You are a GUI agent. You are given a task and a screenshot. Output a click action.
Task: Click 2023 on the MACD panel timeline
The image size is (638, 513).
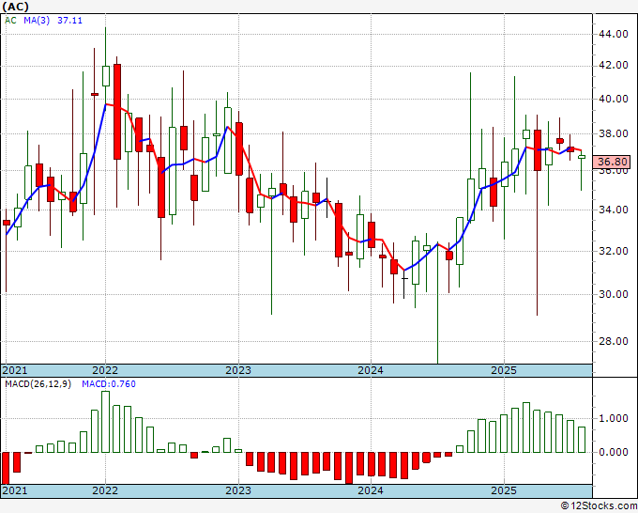(238, 490)
